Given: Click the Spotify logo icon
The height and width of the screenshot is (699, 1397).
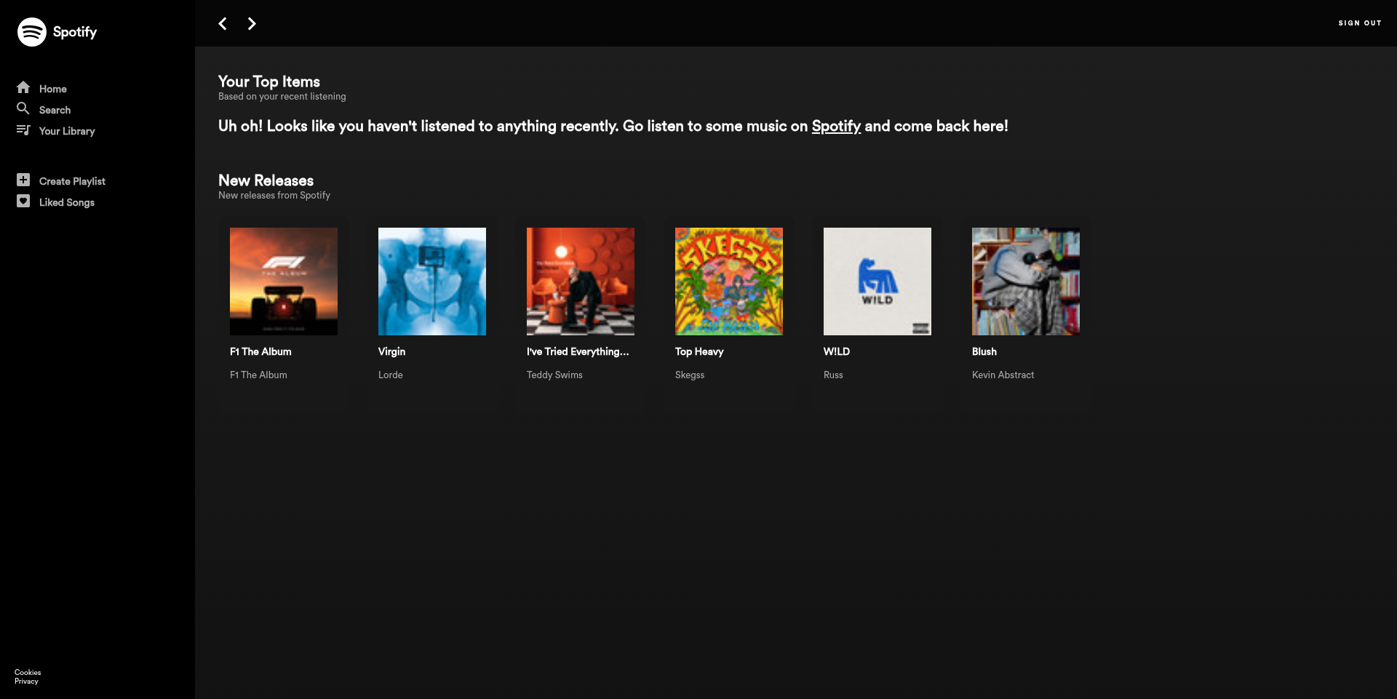Looking at the screenshot, I should click(x=32, y=32).
